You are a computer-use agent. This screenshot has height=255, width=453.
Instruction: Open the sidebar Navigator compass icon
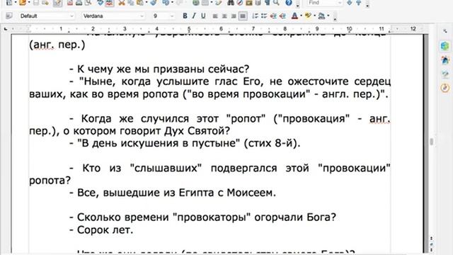(x=445, y=88)
